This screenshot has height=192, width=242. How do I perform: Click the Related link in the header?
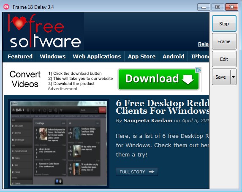[204, 44]
